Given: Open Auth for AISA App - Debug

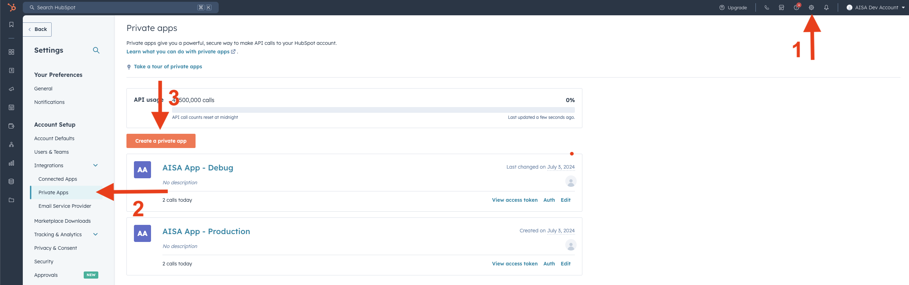Looking at the screenshot, I should [549, 200].
